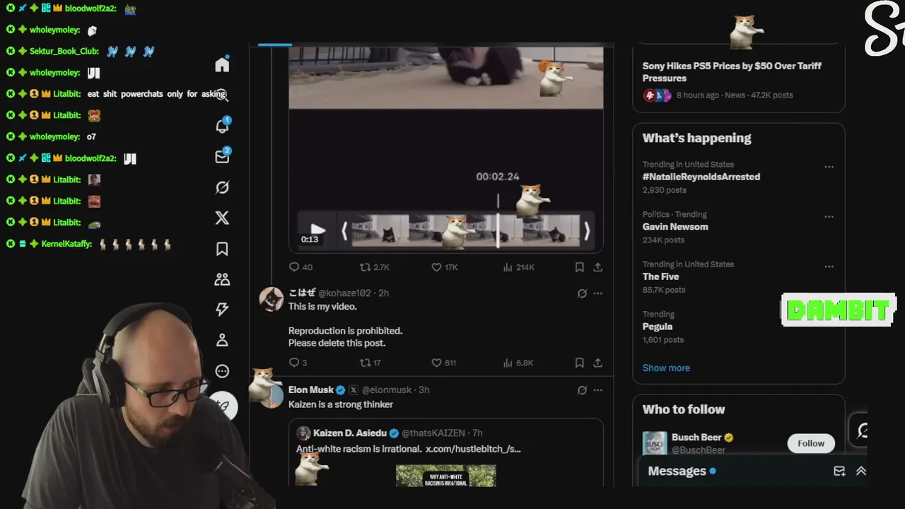Click Show more under What's happening
Viewport: 905px width, 509px height.
tap(666, 368)
